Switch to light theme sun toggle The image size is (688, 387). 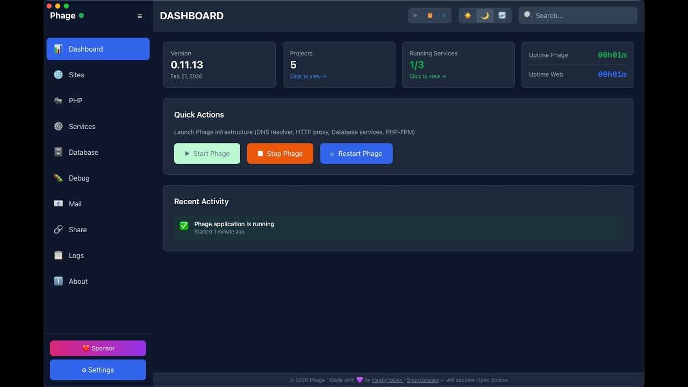click(x=468, y=16)
